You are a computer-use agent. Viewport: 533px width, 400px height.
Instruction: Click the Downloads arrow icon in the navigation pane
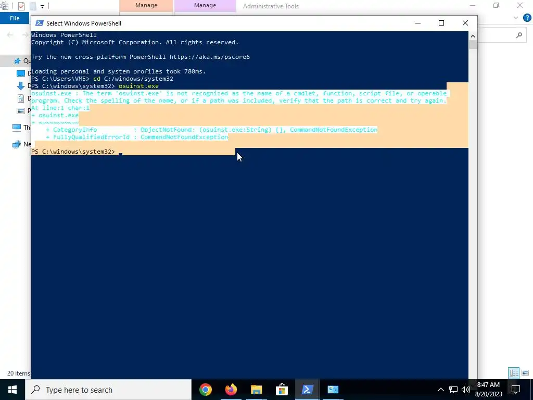pyautogui.click(x=21, y=86)
